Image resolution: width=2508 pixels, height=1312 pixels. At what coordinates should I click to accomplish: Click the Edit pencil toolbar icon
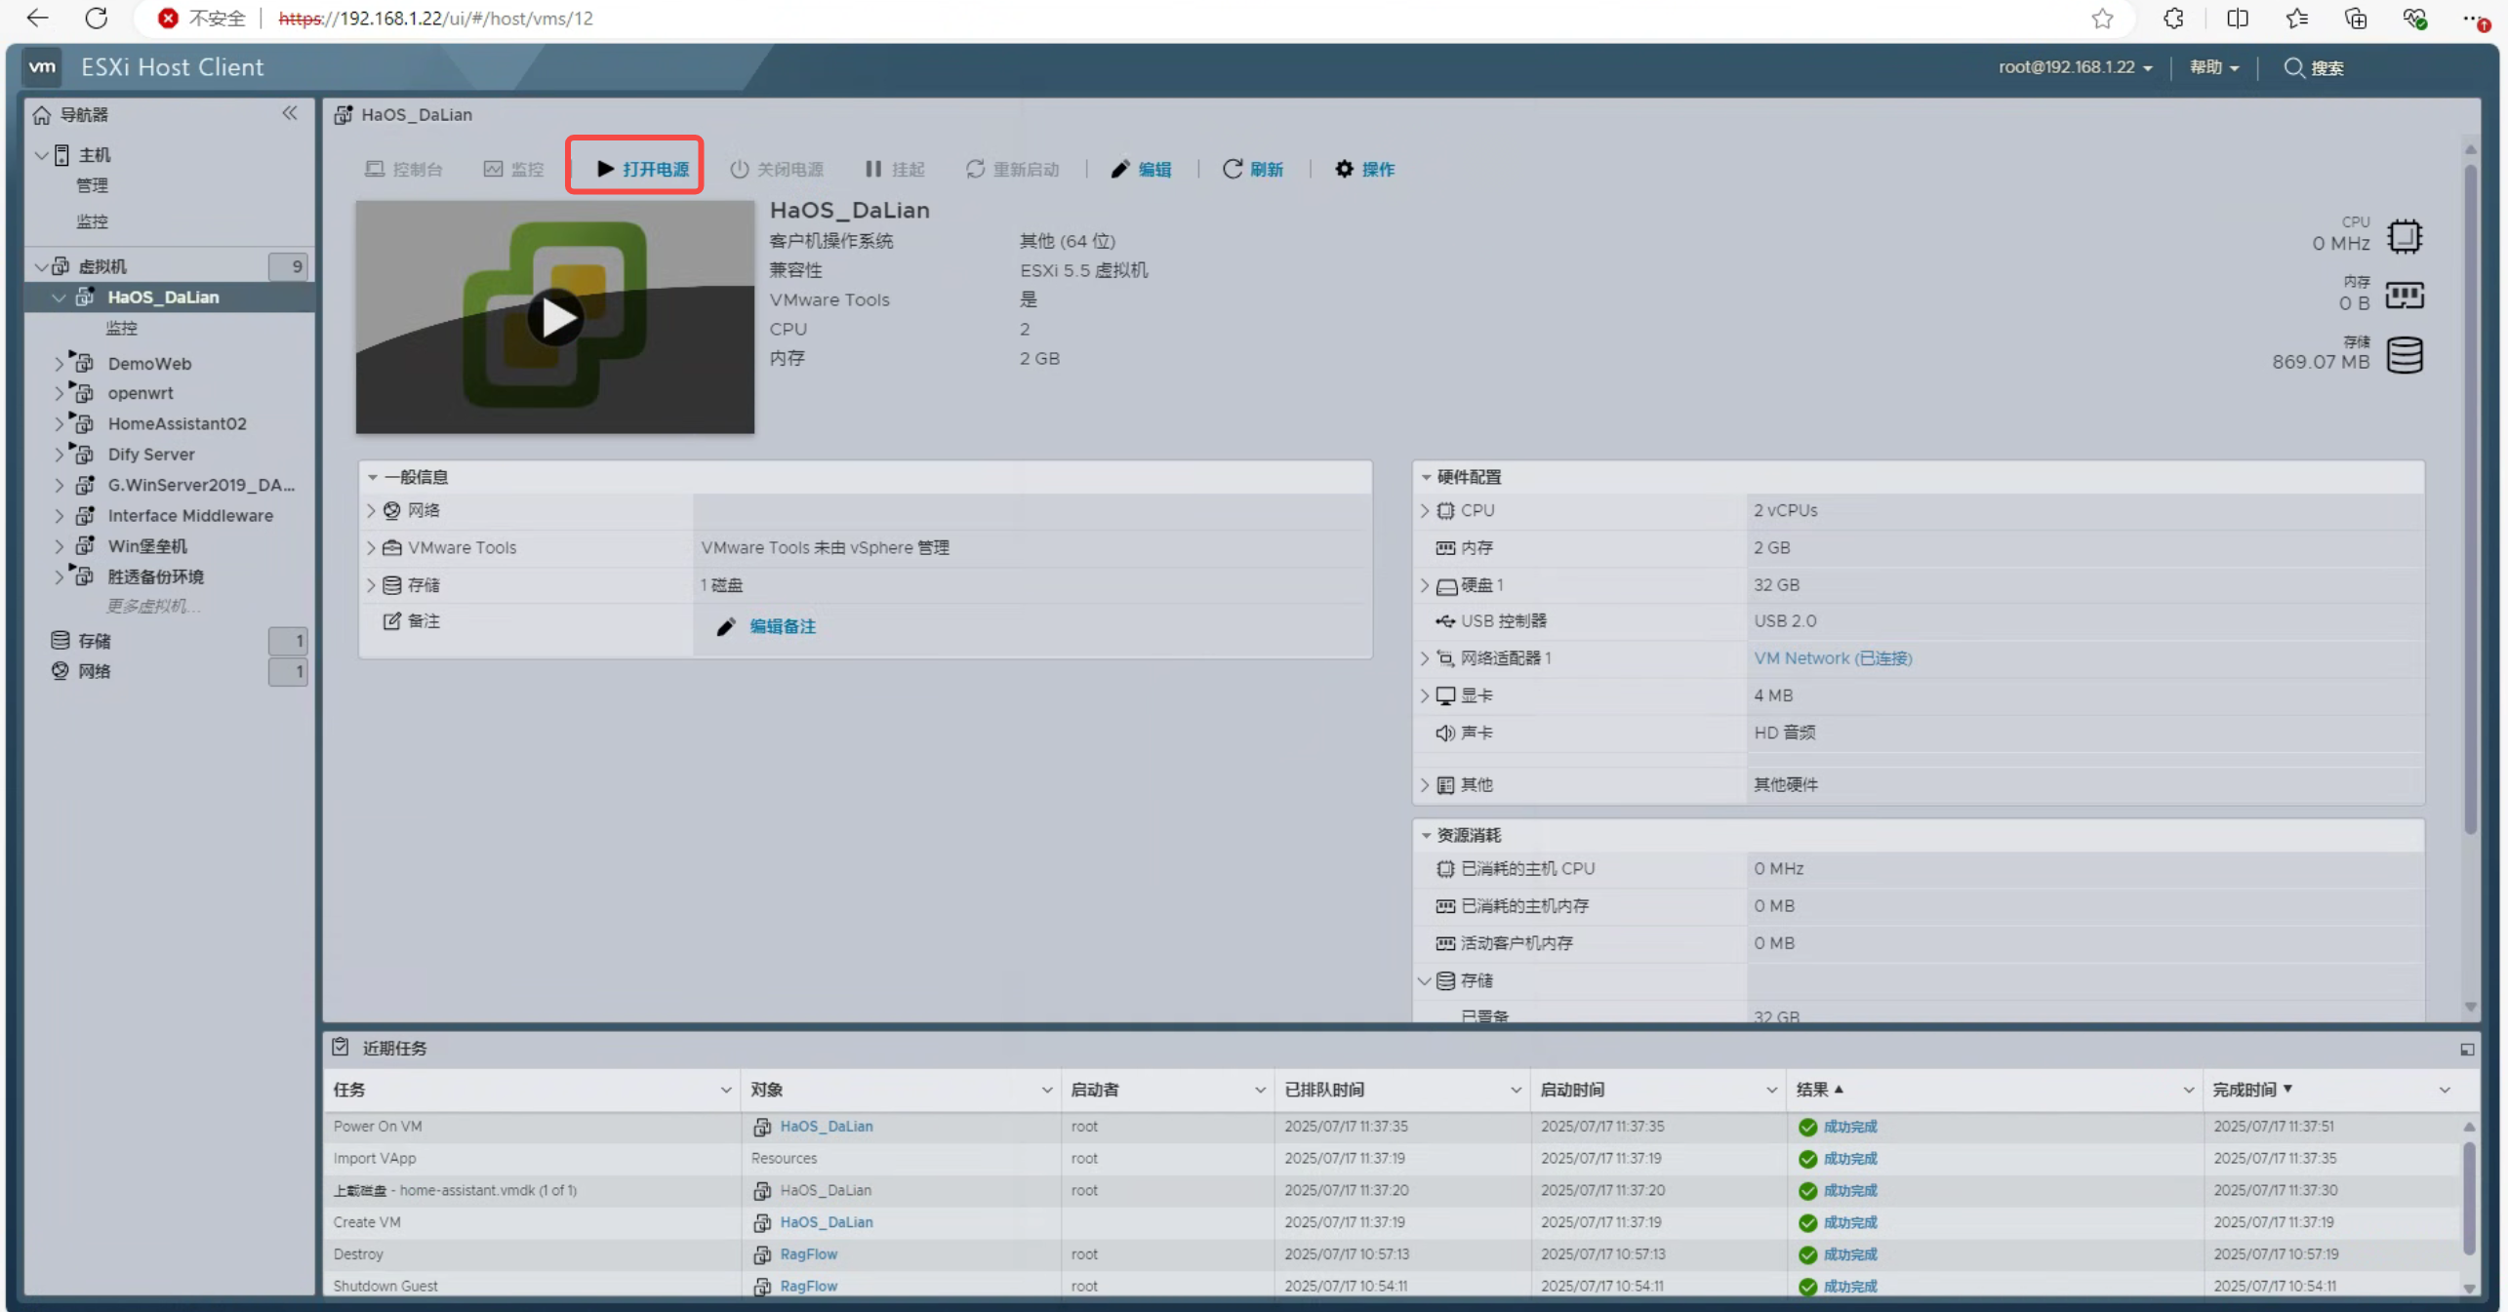[1120, 169]
